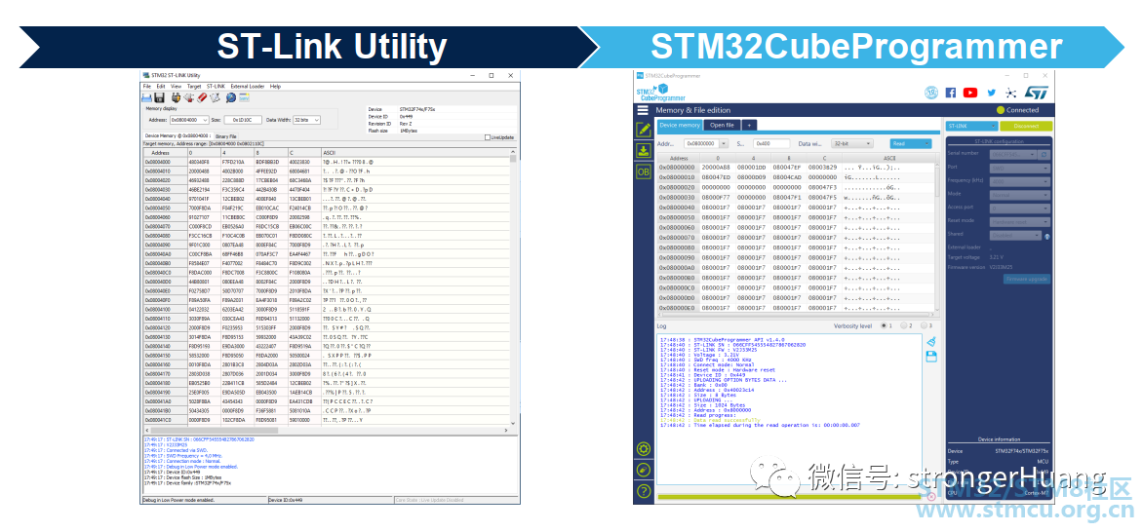Click green progress bar at CubeProgrammer bottom

click(x=789, y=497)
